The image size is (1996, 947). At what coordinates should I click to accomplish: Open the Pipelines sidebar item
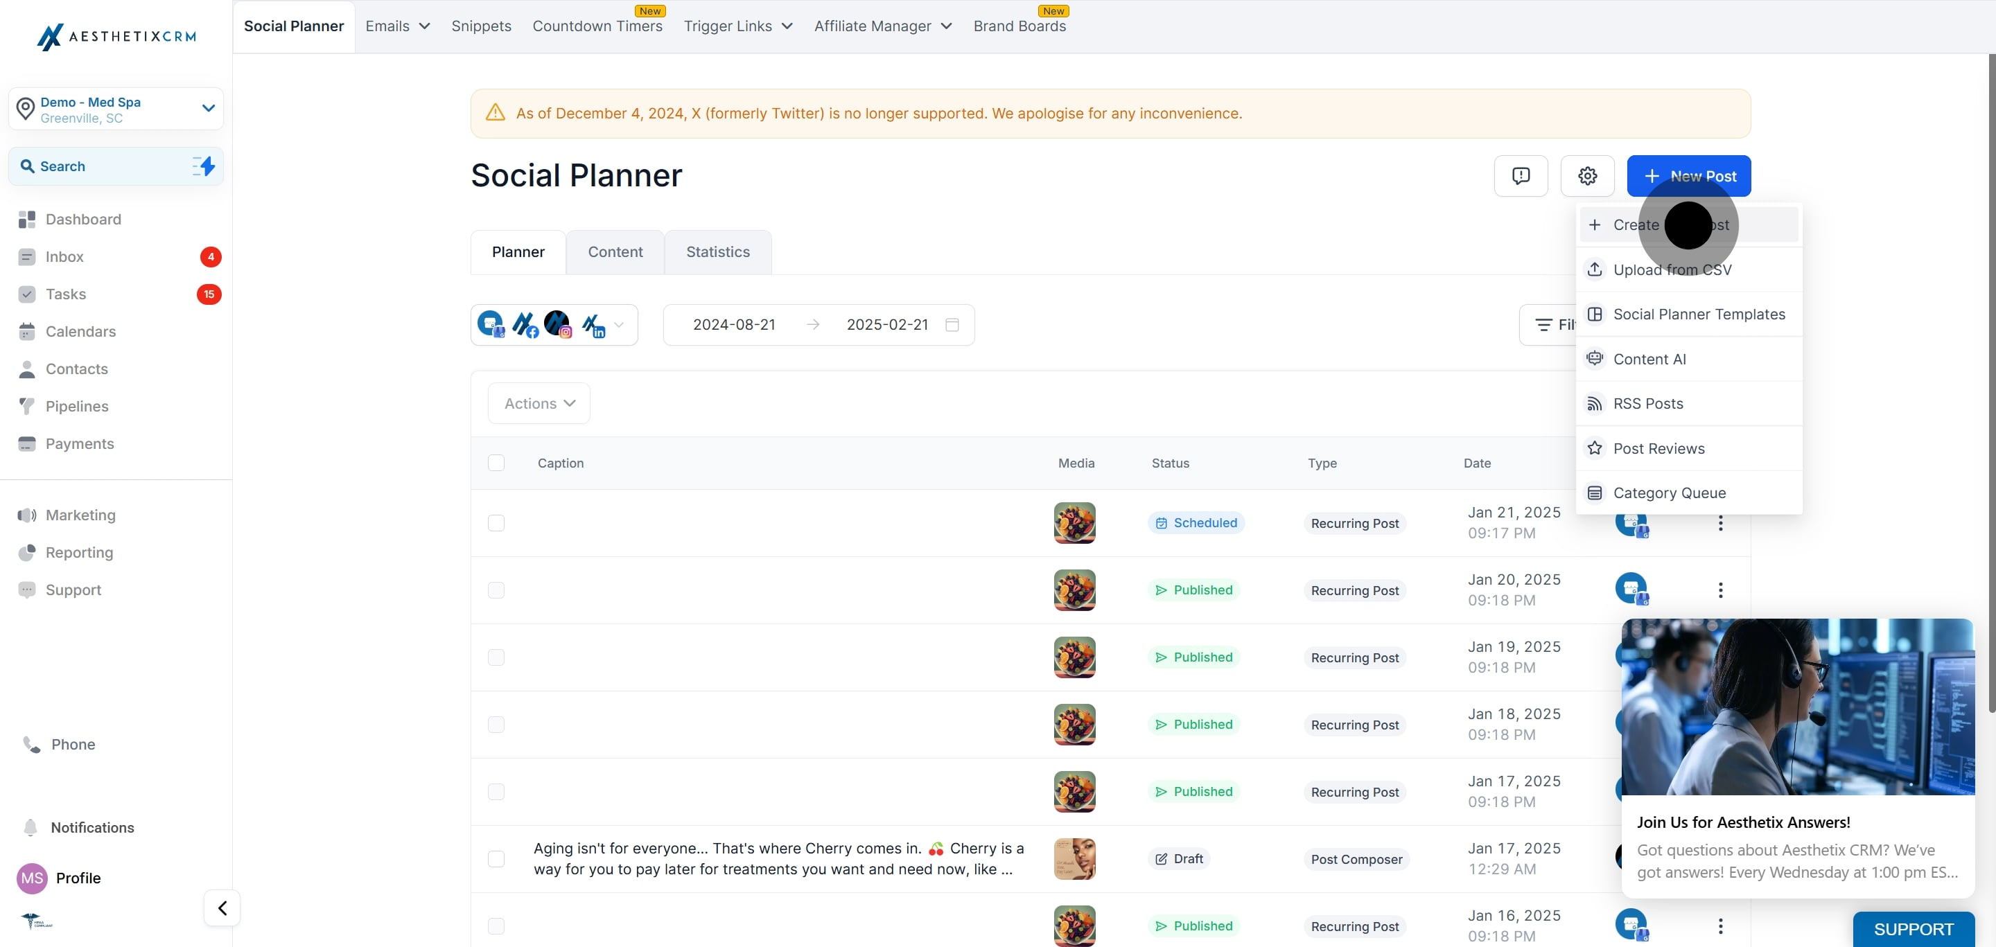[77, 406]
